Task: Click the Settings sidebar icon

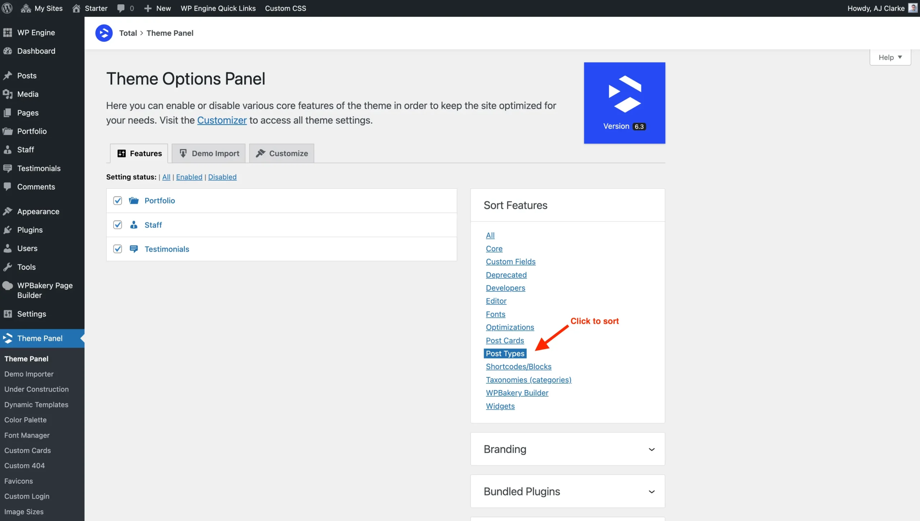Action: pos(8,314)
